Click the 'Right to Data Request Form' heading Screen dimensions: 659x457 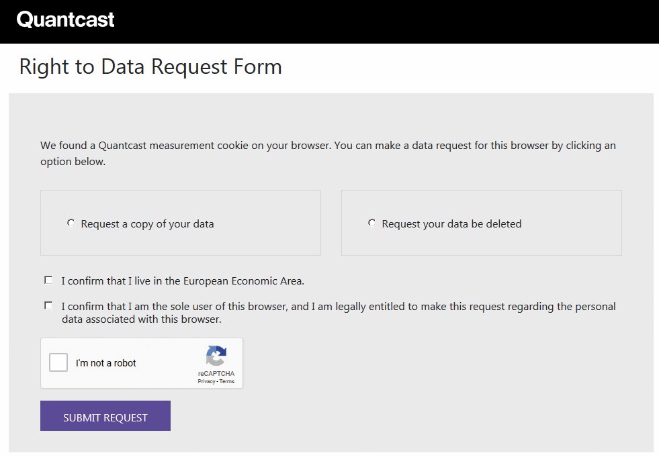point(150,67)
